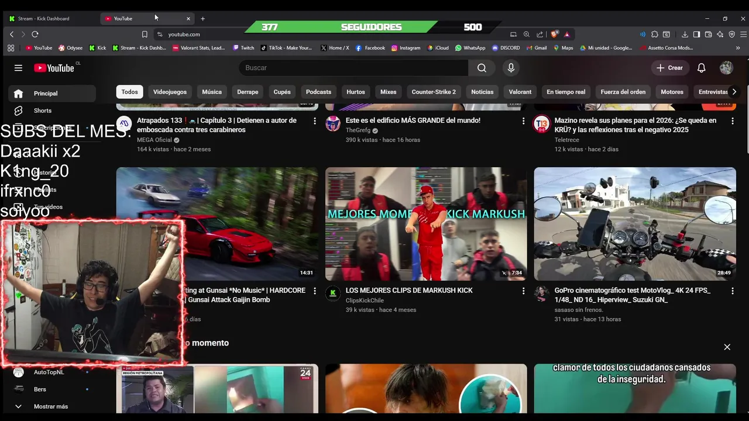Open site settings icon beside youtube.com
Screen dimensions: 749x421
(x=160, y=34)
